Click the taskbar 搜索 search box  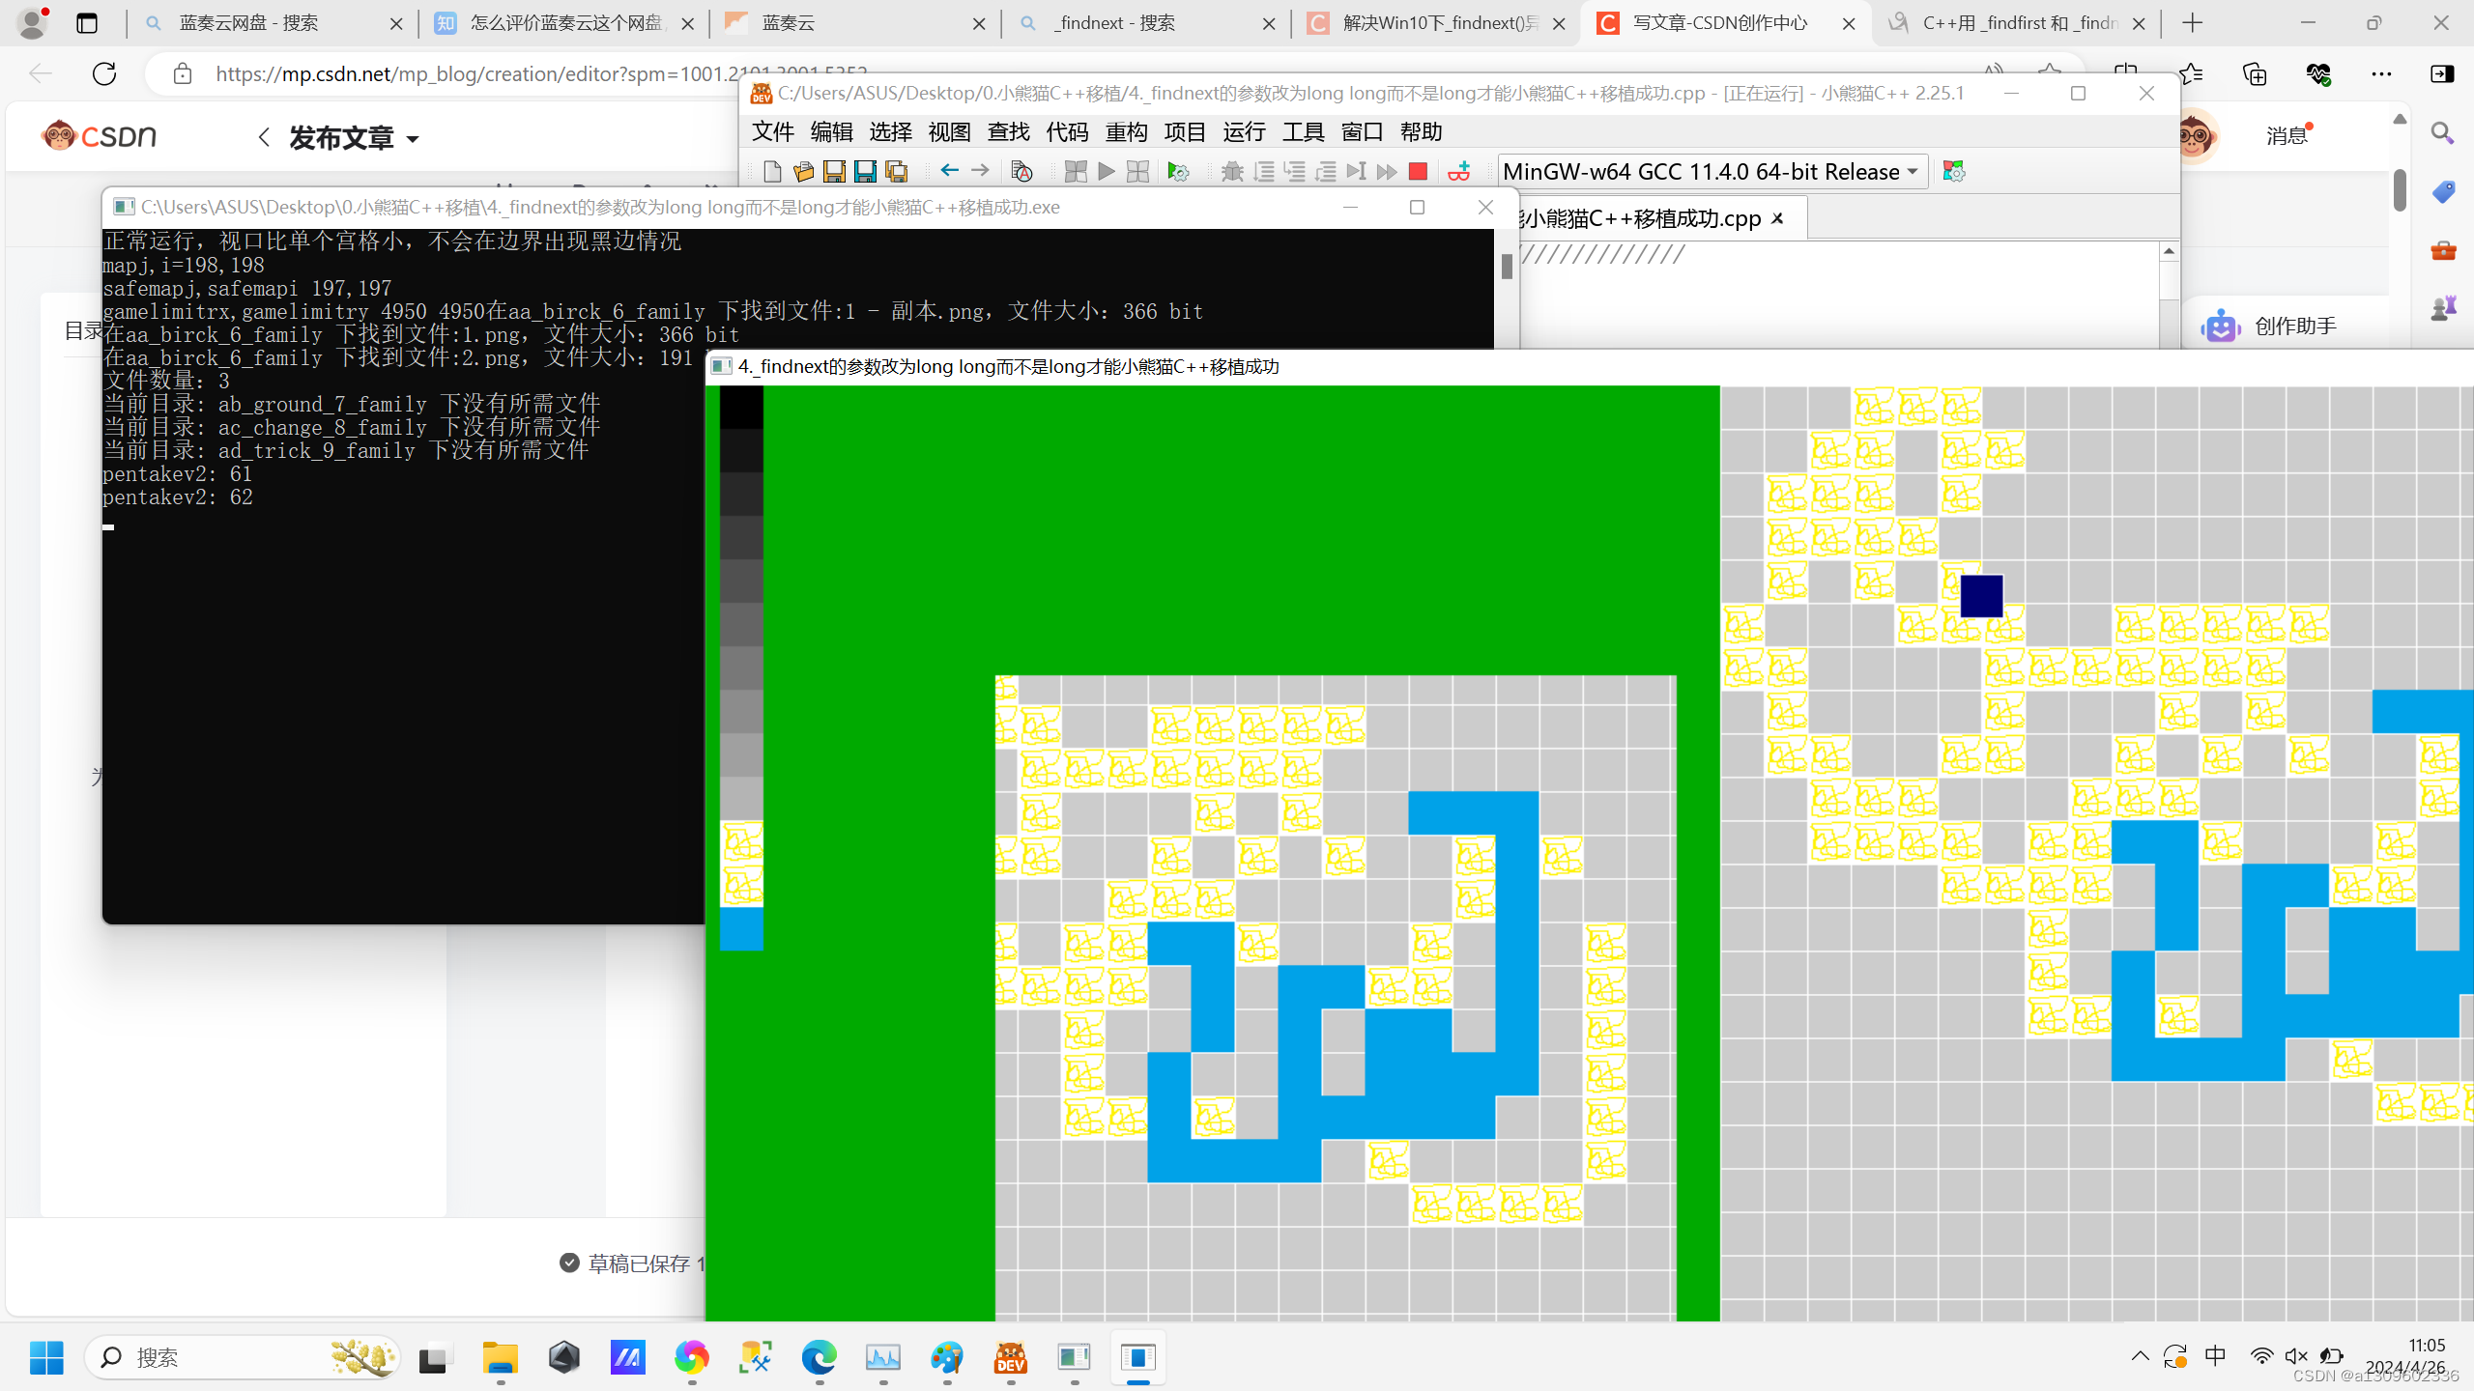click(x=242, y=1357)
